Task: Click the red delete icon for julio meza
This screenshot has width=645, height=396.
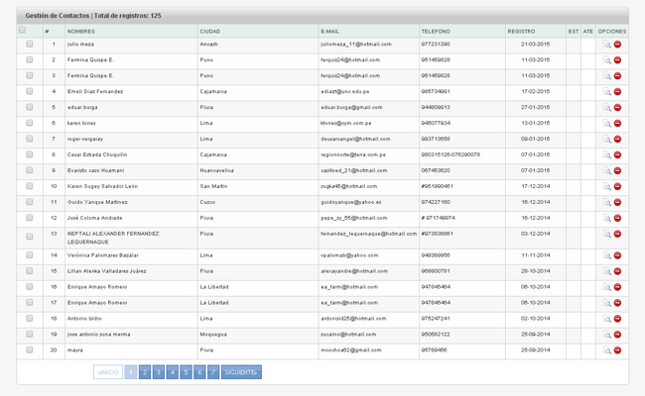Action: pyautogui.click(x=617, y=46)
